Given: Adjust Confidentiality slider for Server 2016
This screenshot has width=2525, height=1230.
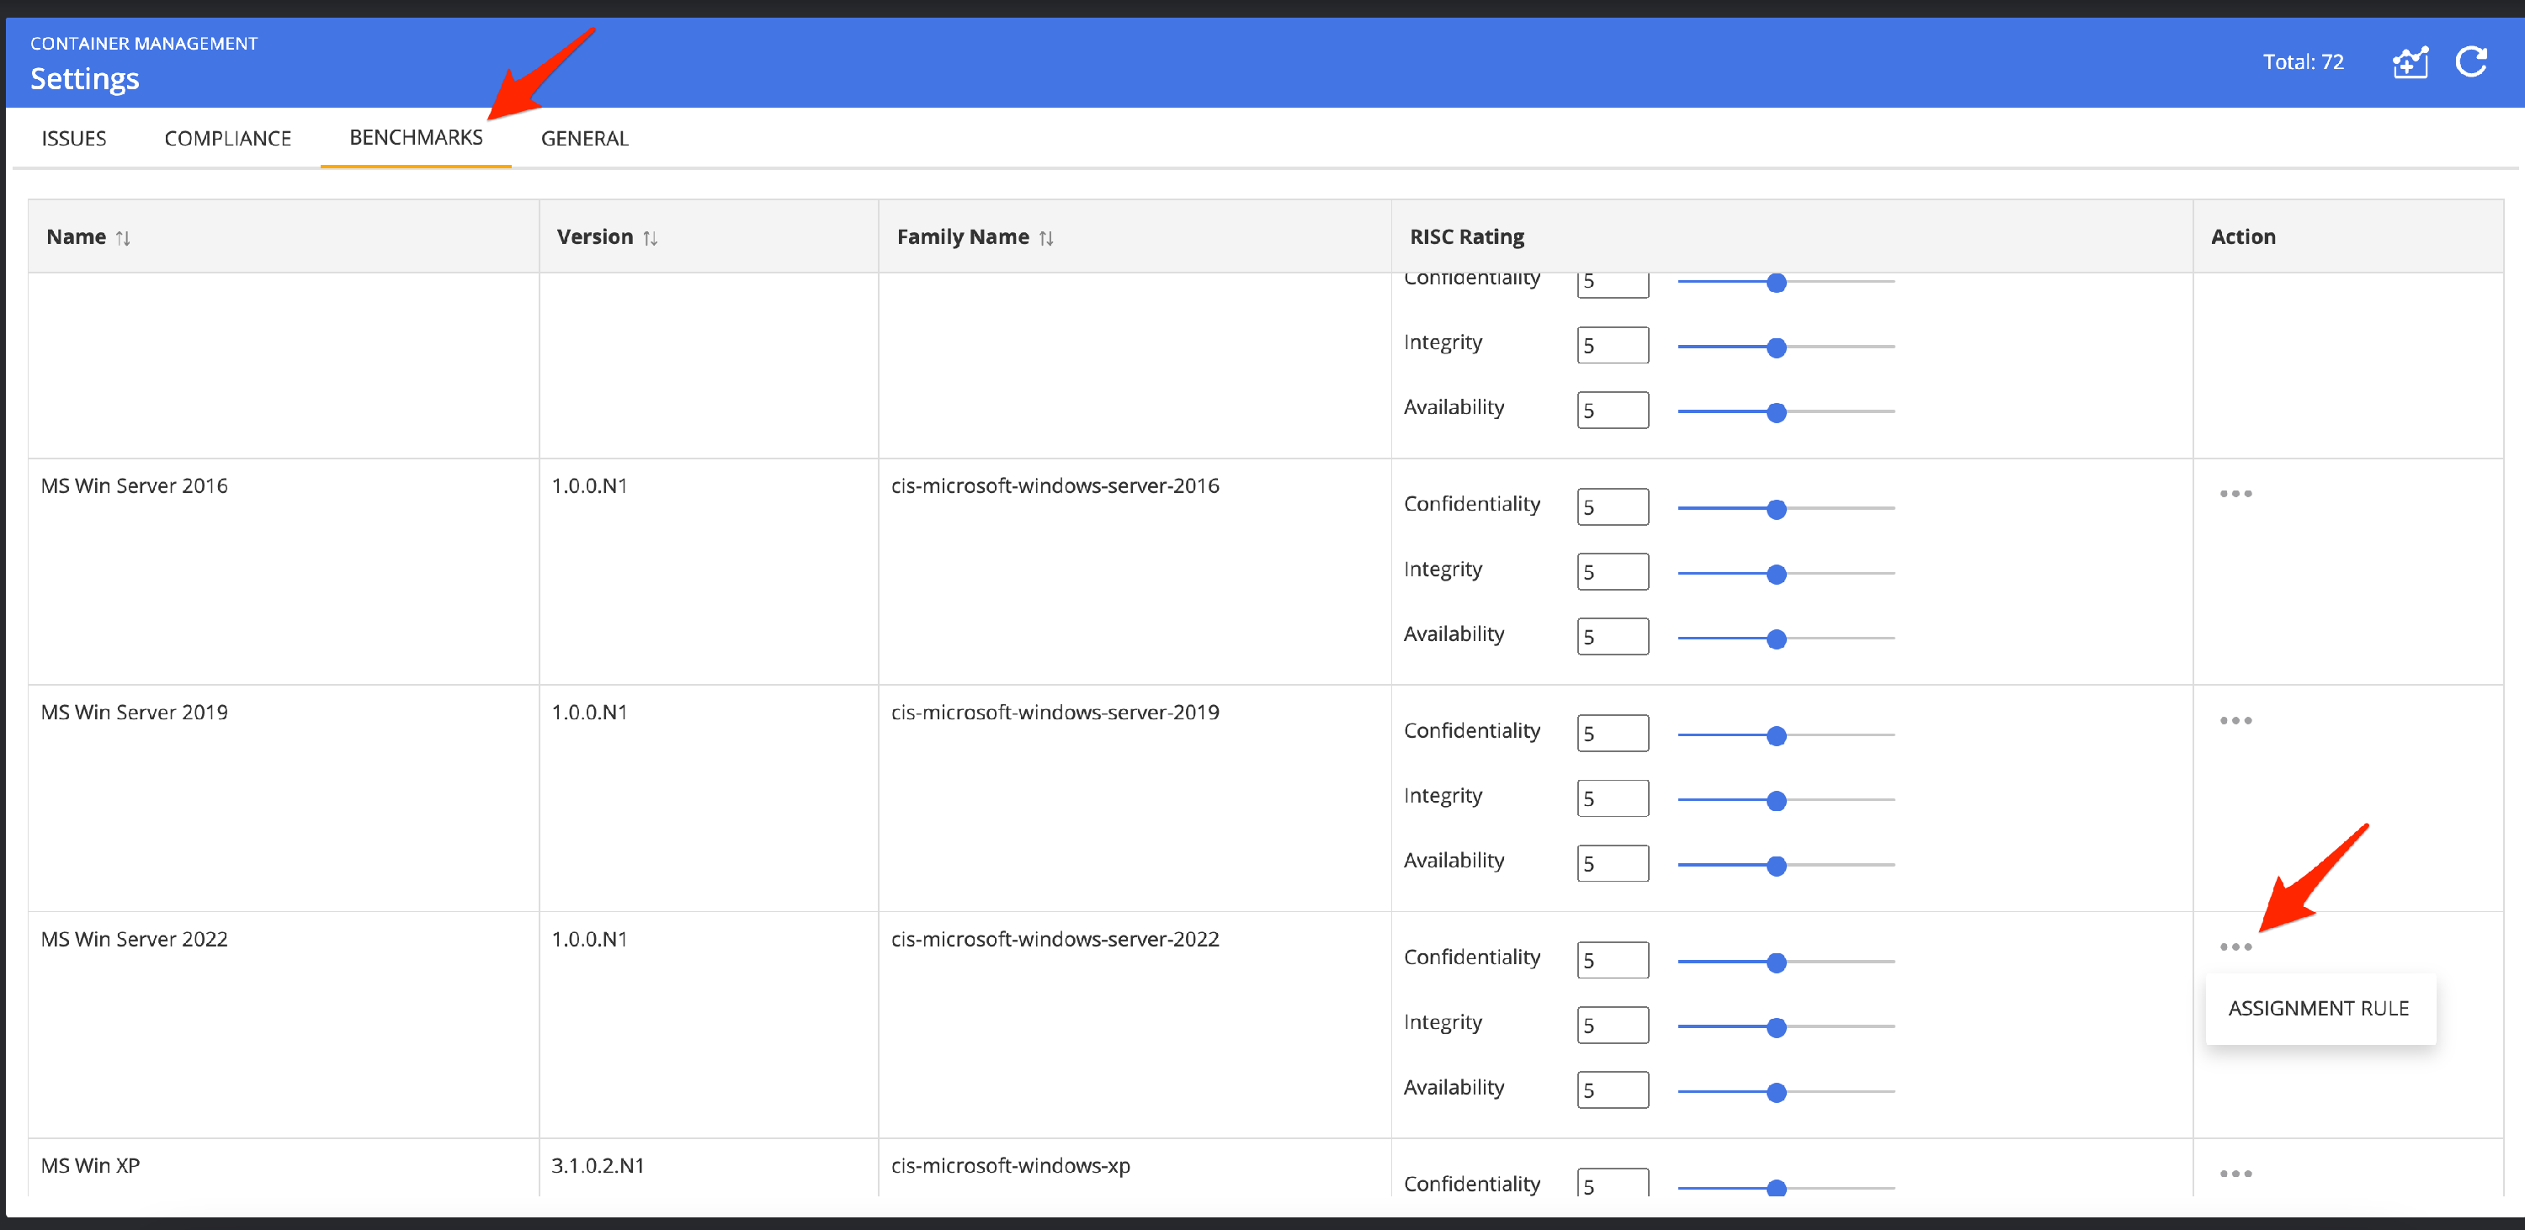Looking at the screenshot, I should coord(1776,509).
